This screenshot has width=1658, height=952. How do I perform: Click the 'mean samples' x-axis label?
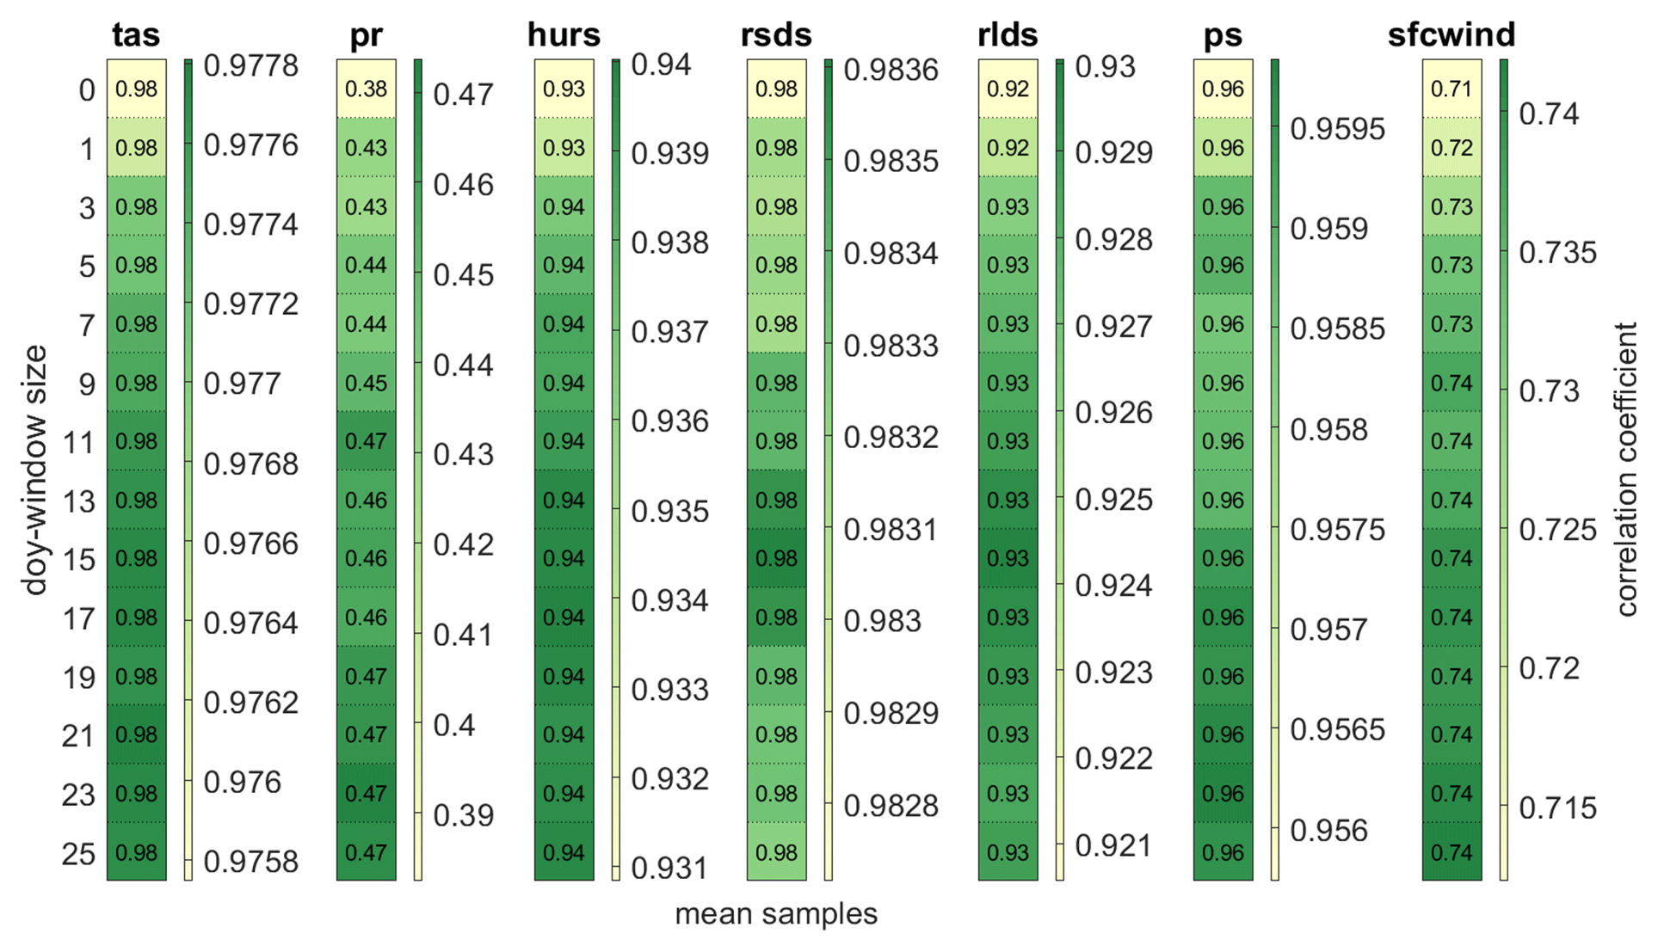tap(775, 914)
